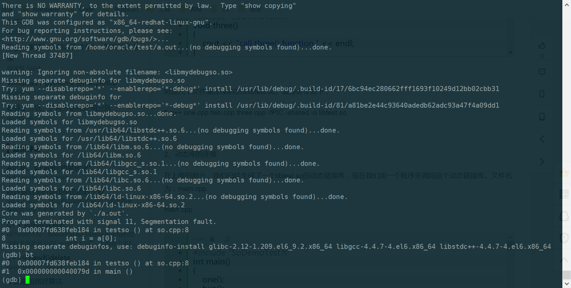
Task: Open the "DL" menu item
Action: click(x=226, y=9)
